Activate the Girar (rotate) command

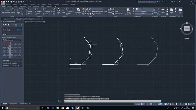point(37,9)
